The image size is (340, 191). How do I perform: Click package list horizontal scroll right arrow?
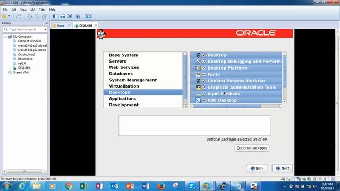[x=280, y=106]
